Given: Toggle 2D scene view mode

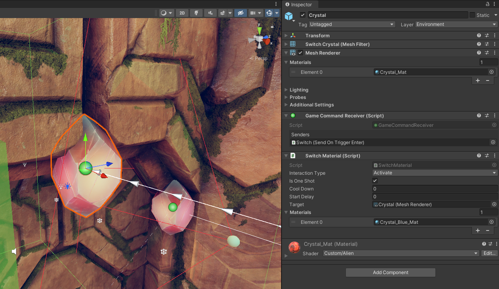Looking at the screenshot, I should point(182,13).
